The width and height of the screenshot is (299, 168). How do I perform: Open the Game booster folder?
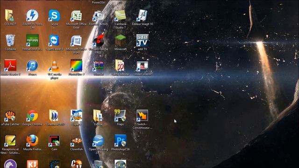click(x=120, y=65)
